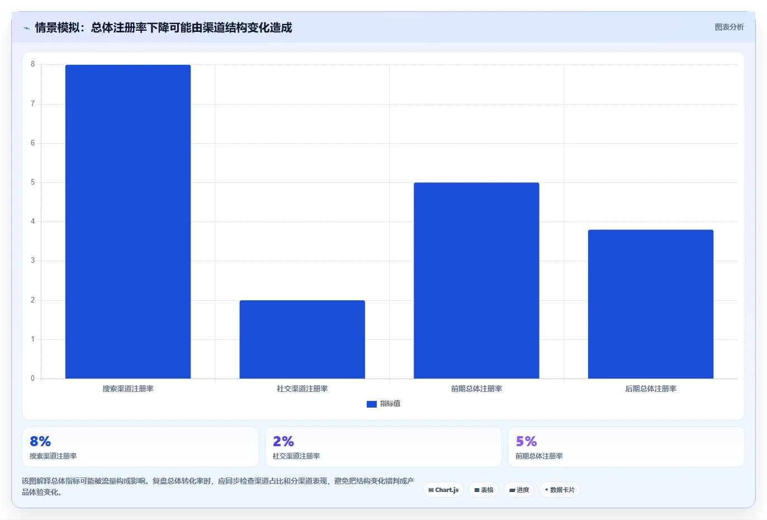The height and width of the screenshot is (520, 767).
Task: Click the 后期总体注册率 x-axis label
Action: coord(651,389)
